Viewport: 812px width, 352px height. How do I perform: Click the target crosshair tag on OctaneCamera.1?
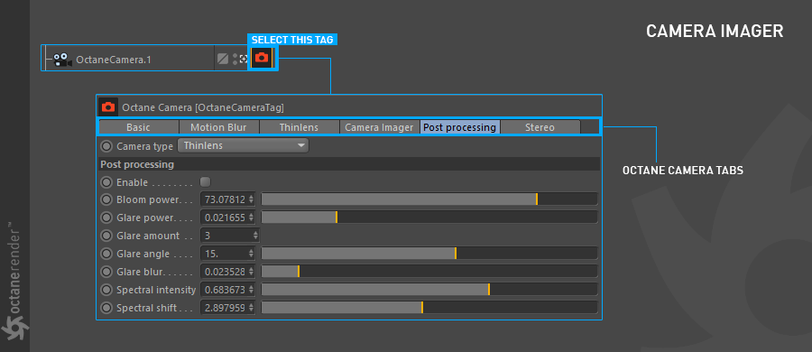click(x=244, y=59)
